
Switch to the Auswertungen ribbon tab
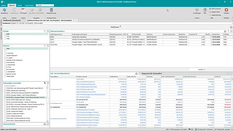coord(29,5)
